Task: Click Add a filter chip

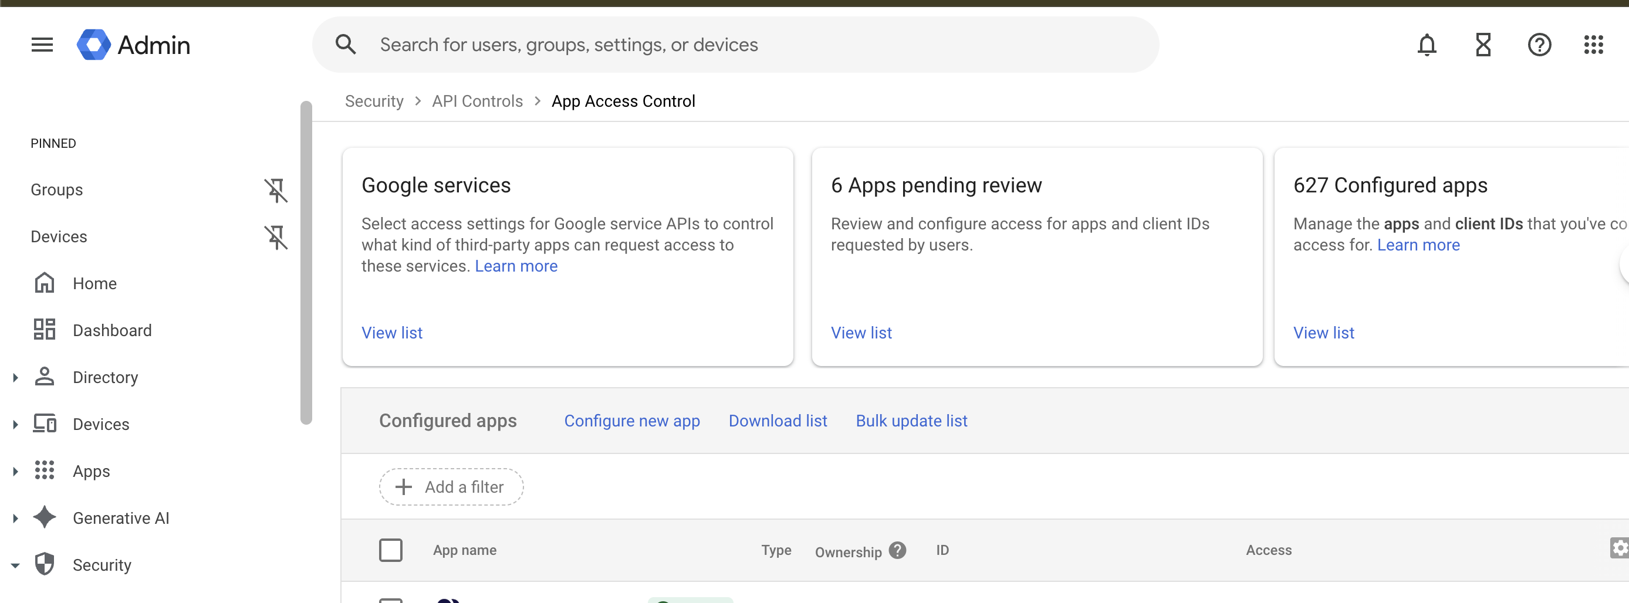Action: coord(451,487)
